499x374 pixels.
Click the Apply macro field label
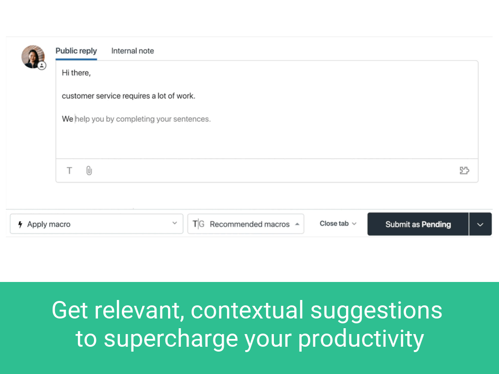49,224
